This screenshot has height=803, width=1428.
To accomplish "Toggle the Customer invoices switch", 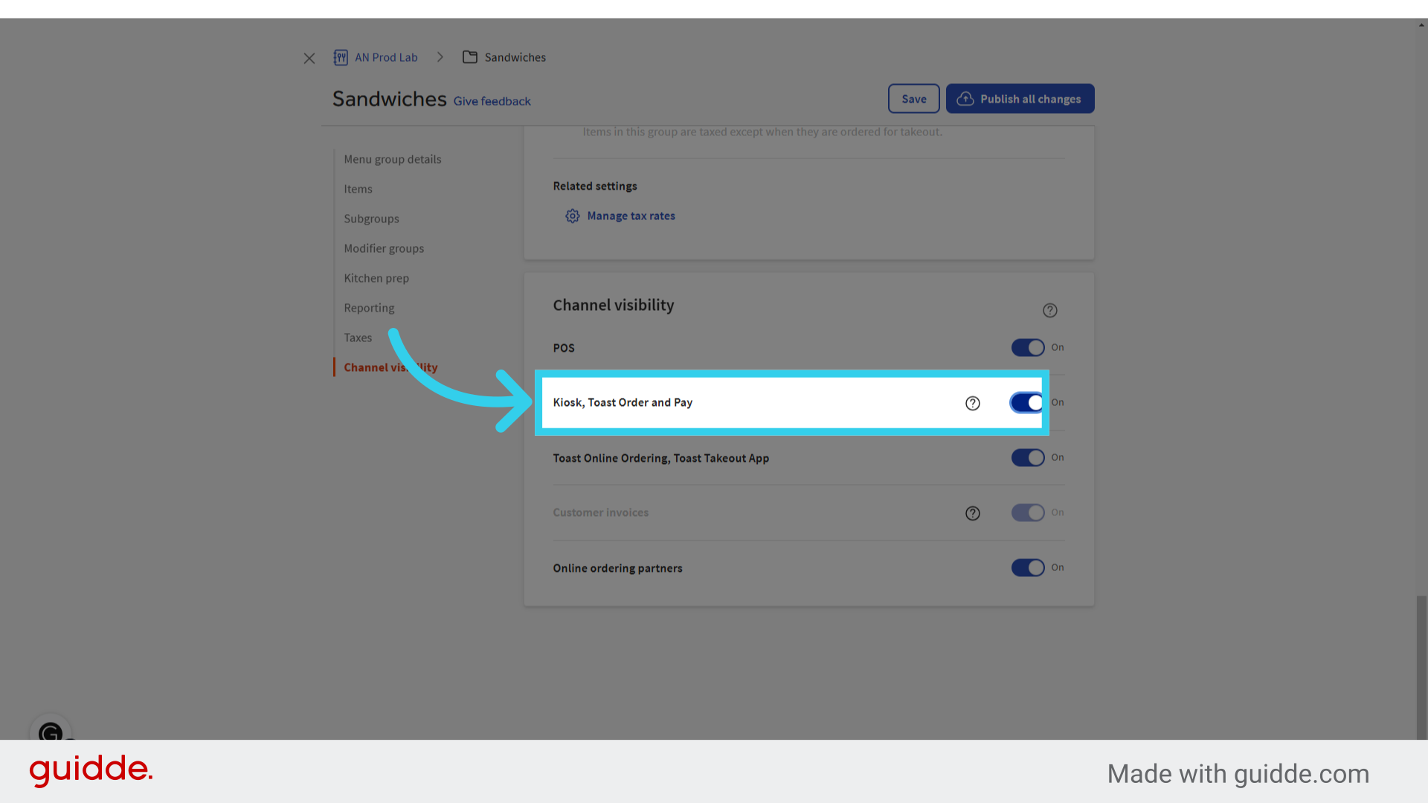I will click(x=1028, y=513).
